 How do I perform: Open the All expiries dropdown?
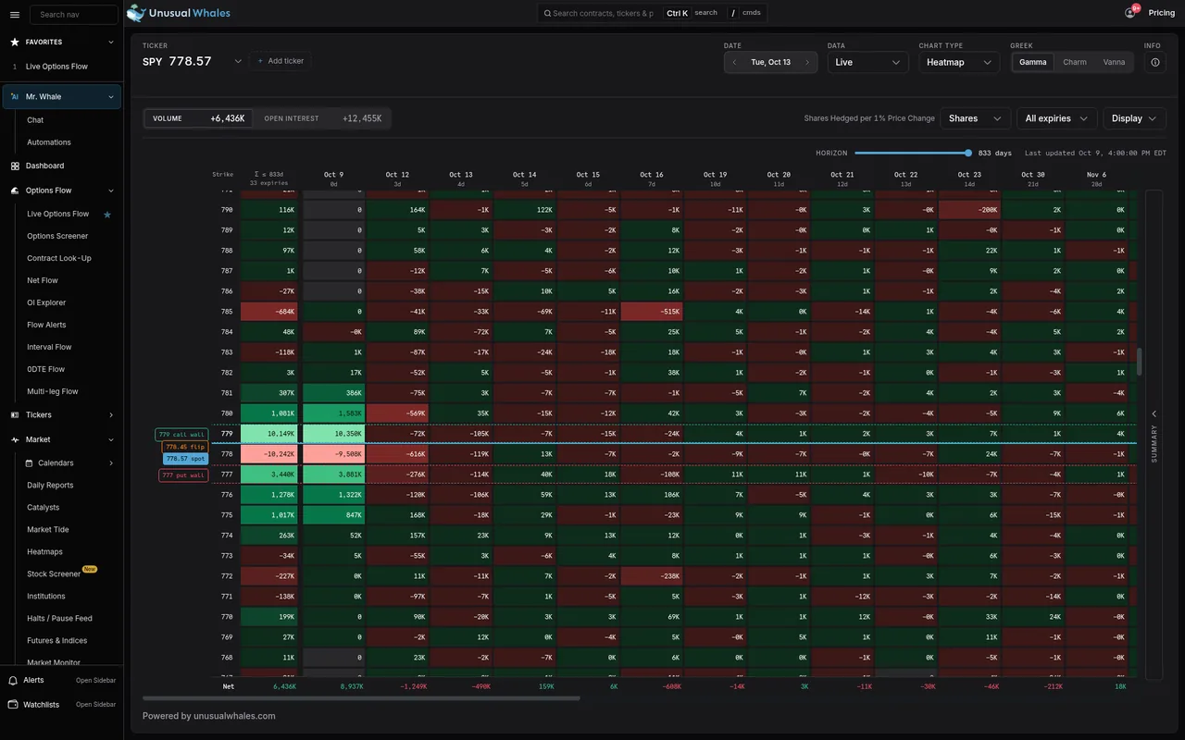pyautogui.click(x=1056, y=118)
